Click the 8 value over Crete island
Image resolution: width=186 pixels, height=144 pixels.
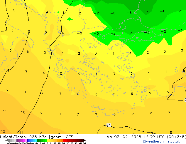pyautogui.click(x=114, y=114)
